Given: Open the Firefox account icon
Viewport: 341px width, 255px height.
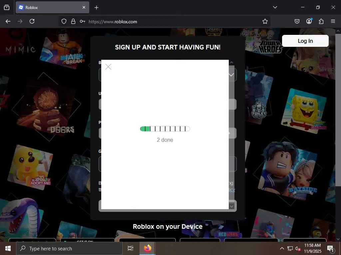Looking at the screenshot, I should (309, 21).
